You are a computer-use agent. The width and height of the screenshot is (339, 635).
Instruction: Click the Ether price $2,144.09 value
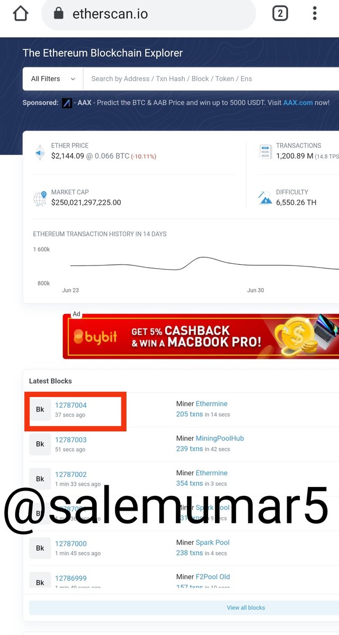tap(67, 156)
